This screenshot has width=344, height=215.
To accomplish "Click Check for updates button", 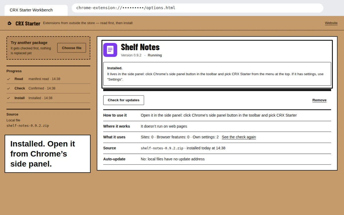I will [x=124, y=100].
